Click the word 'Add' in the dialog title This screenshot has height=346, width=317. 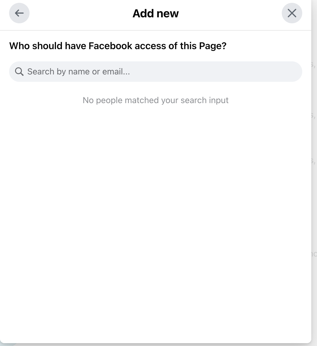coord(143,13)
